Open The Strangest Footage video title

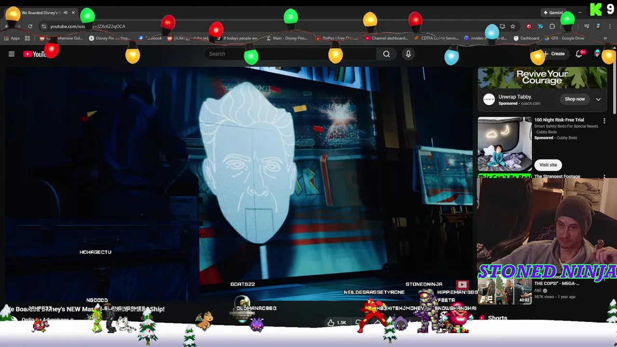click(557, 176)
